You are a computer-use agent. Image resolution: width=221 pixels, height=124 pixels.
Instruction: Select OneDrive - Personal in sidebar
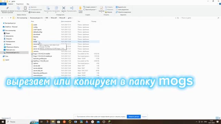pos(11,27)
